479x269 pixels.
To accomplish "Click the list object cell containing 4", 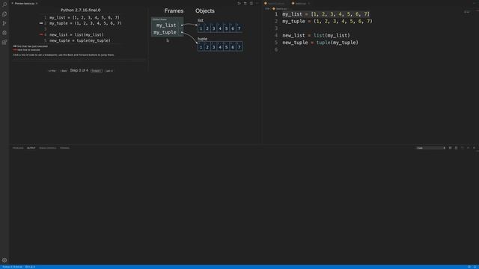I will (220, 28).
